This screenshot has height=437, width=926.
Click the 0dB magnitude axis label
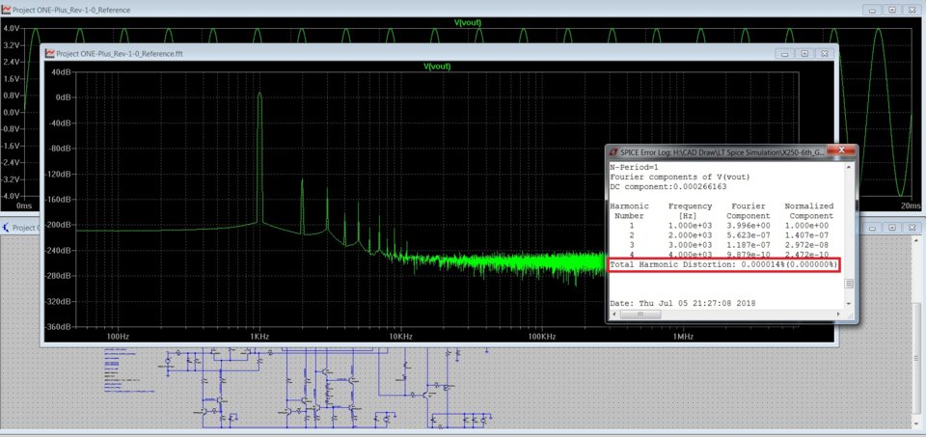point(62,97)
